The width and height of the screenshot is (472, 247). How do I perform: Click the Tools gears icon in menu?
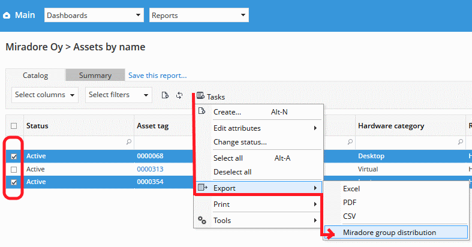(202, 221)
